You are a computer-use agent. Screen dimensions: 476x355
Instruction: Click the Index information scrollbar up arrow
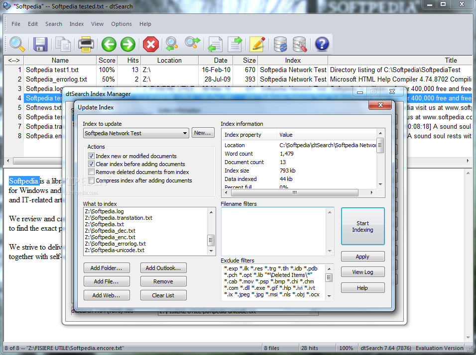[380, 133]
